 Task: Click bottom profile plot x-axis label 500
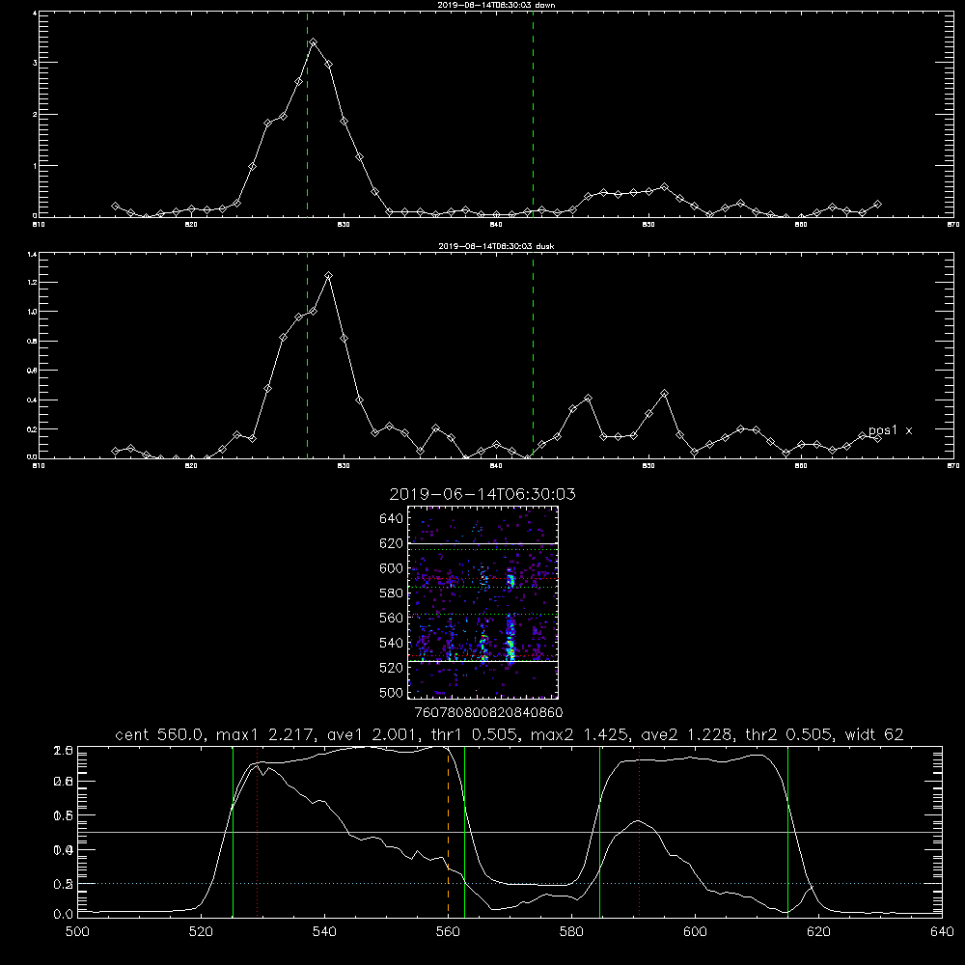[x=77, y=932]
